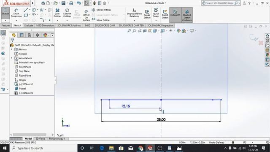Open the Trim Entities dropdown arrow
This screenshot has height=152, width=270.
tap(57, 21)
